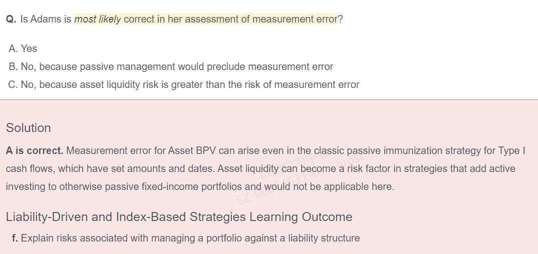
Task: Click the bold "A is correct." text
Action: tap(35, 150)
